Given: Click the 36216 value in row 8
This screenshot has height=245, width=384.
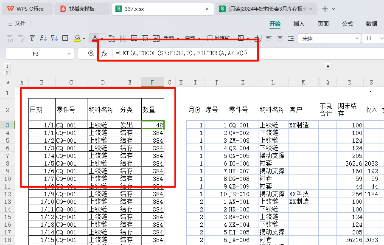Looking at the screenshot, I should (350, 163).
